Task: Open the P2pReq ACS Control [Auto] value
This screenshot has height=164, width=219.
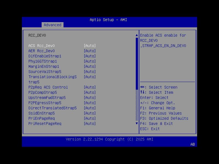Action: tap(90, 87)
